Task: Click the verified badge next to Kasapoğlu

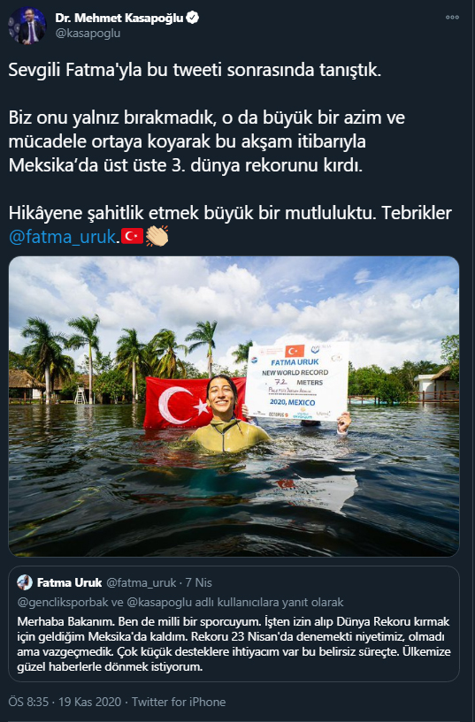Action: pos(193,18)
